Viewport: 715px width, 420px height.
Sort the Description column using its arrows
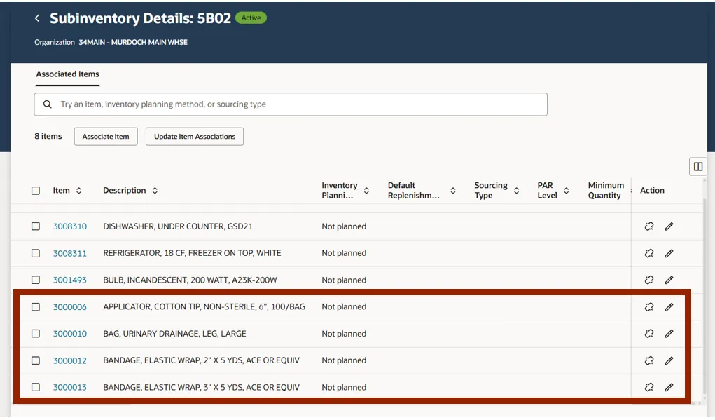155,191
